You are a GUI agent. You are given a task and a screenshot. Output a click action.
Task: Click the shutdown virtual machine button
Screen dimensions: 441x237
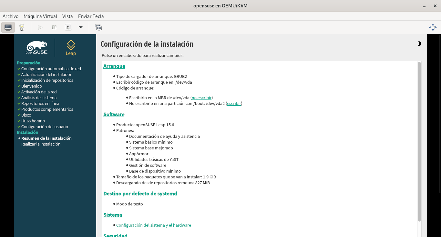(68, 27)
